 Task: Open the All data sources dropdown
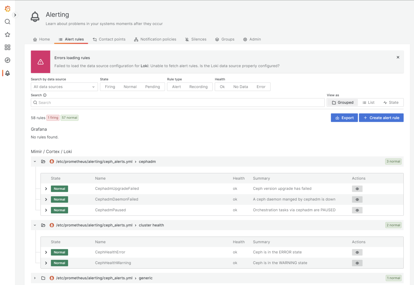(x=64, y=87)
